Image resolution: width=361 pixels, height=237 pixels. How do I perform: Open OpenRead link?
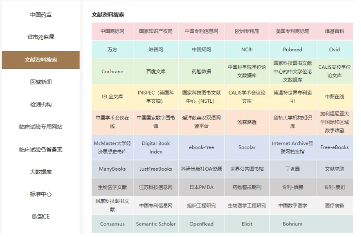pyautogui.click(x=204, y=227)
